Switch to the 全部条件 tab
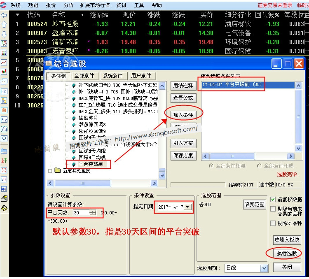This screenshot has height=279, width=309. click(84, 76)
